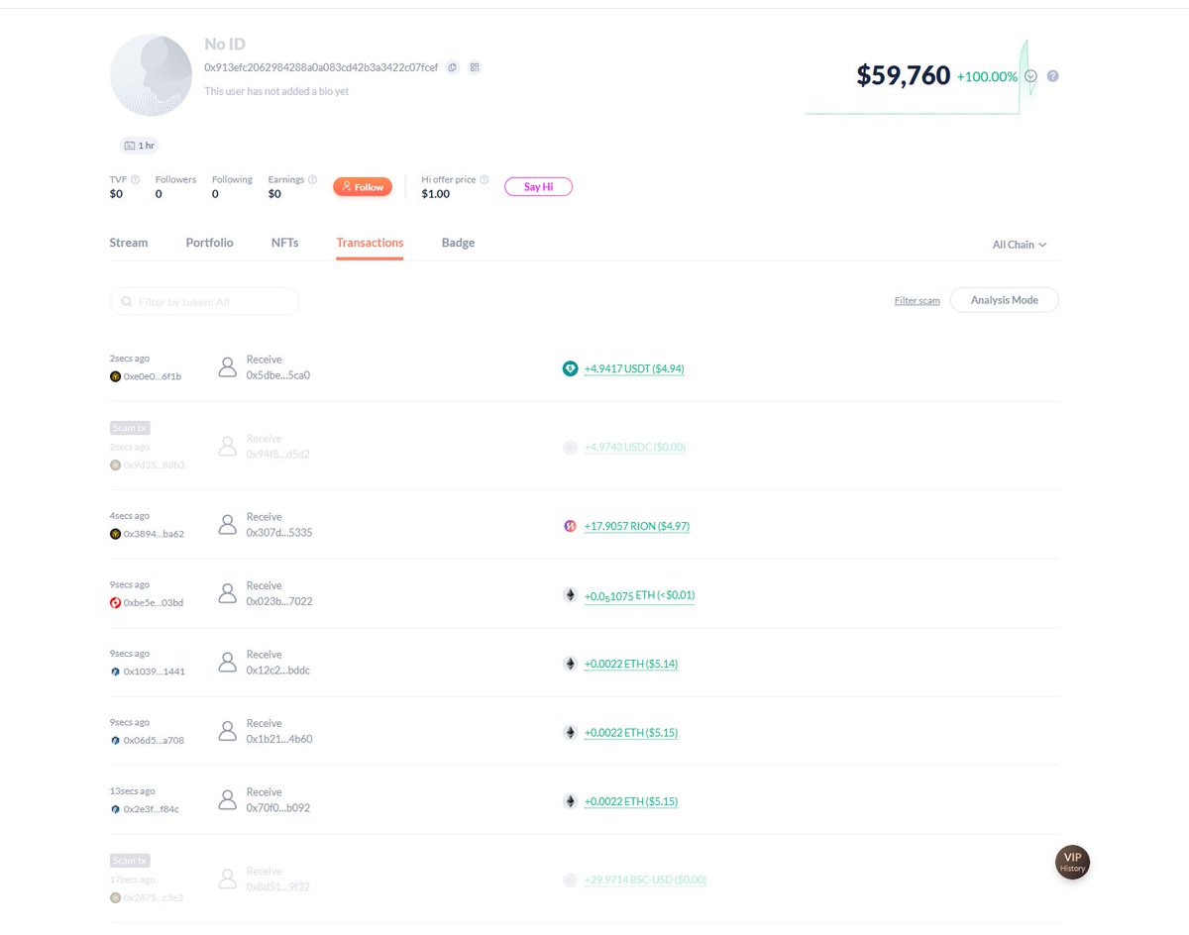
Task: Click the Scam tx tag above 0x9d35...88b3
Action: coord(130,428)
